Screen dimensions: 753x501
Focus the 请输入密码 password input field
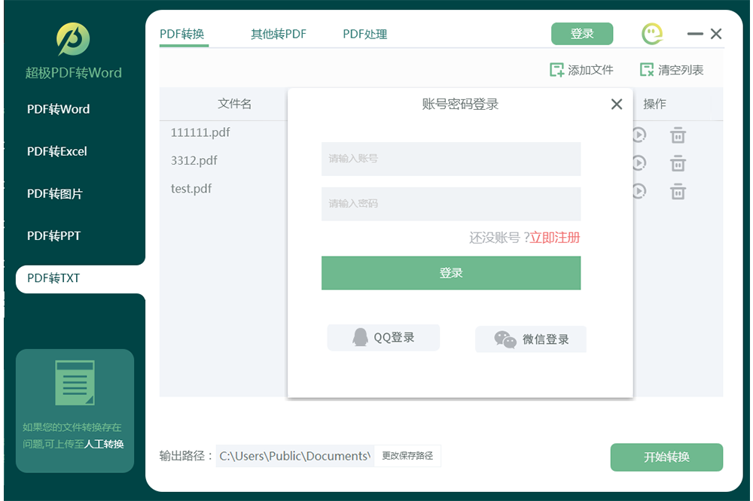(x=451, y=204)
